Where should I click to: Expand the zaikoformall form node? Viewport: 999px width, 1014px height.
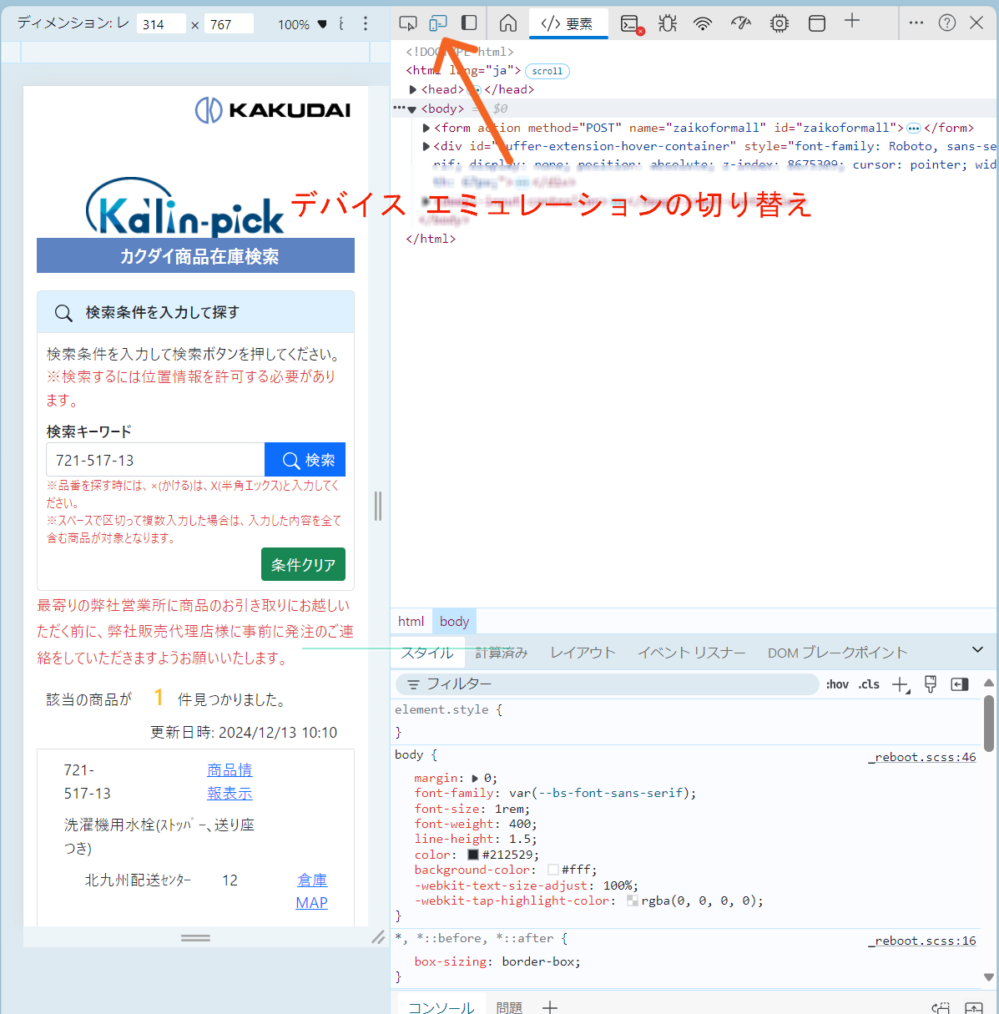(x=426, y=128)
